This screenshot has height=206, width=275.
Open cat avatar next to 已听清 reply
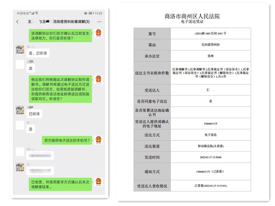coord(20,110)
